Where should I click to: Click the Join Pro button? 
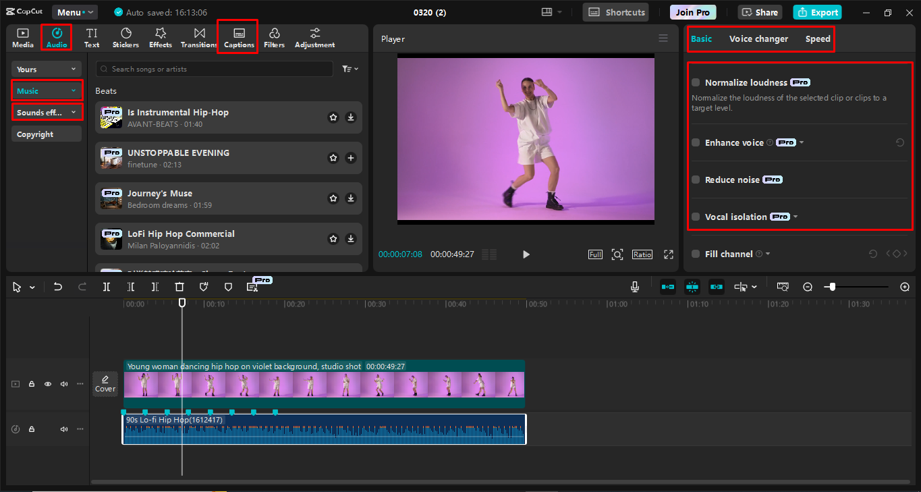pyautogui.click(x=692, y=11)
